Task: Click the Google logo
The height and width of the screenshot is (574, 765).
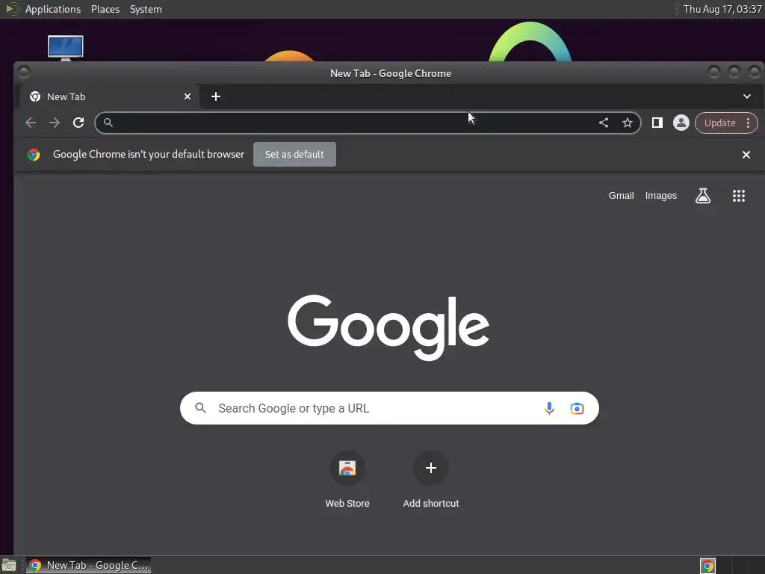Action: click(x=388, y=327)
